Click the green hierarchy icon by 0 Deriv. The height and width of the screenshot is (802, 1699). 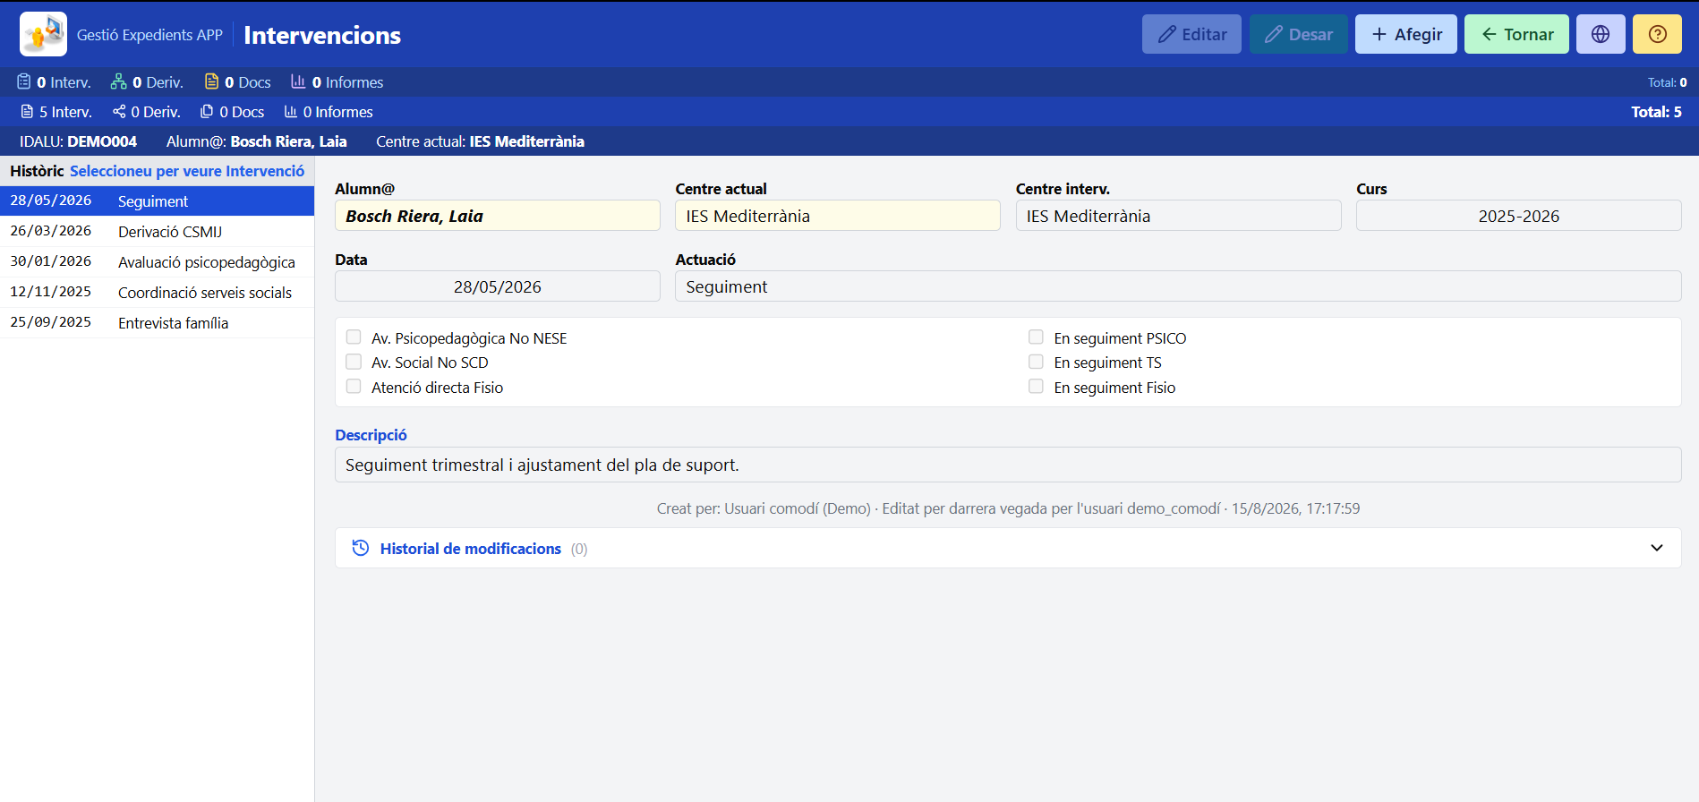point(118,81)
